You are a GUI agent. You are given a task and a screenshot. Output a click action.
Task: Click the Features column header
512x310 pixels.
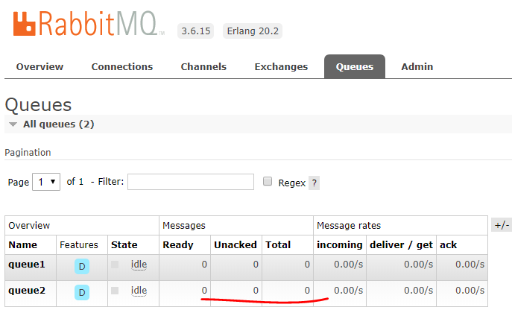coord(79,245)
